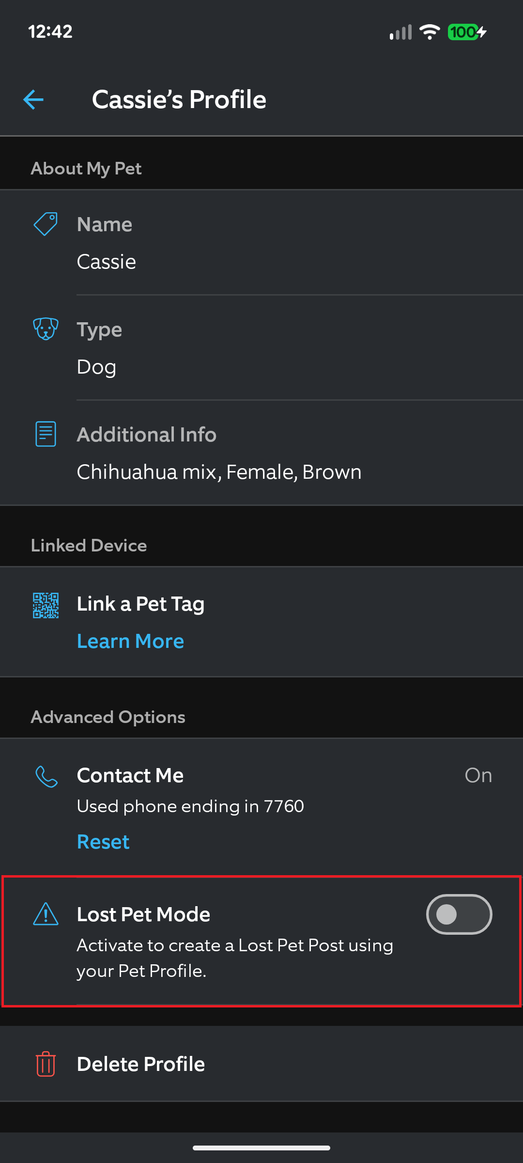Tap the dog face Type icon
This screenshot has height=1163, width=523.
tap(46, 329)
